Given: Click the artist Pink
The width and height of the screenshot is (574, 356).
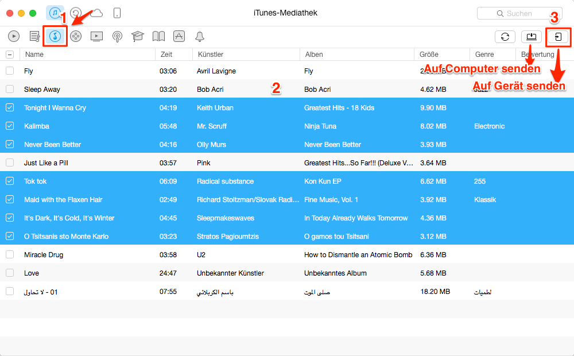Looking at the screenshot, I should click(x=204, y=162).
